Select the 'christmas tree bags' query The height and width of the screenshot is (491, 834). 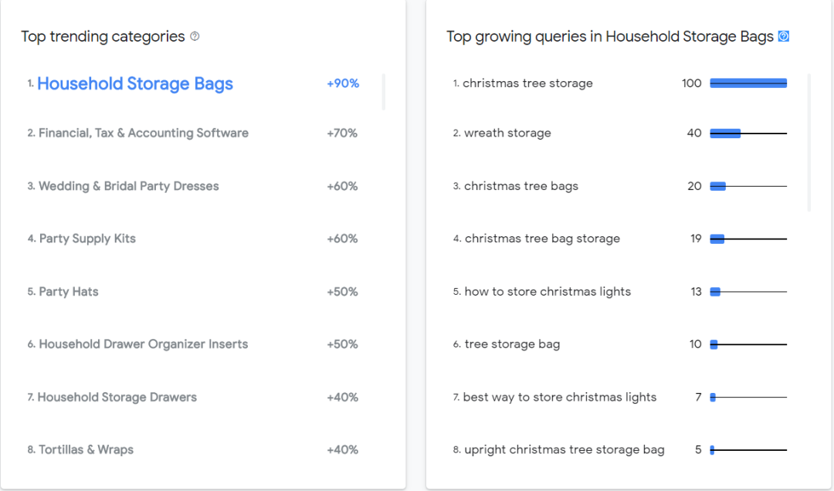[521, 186]
